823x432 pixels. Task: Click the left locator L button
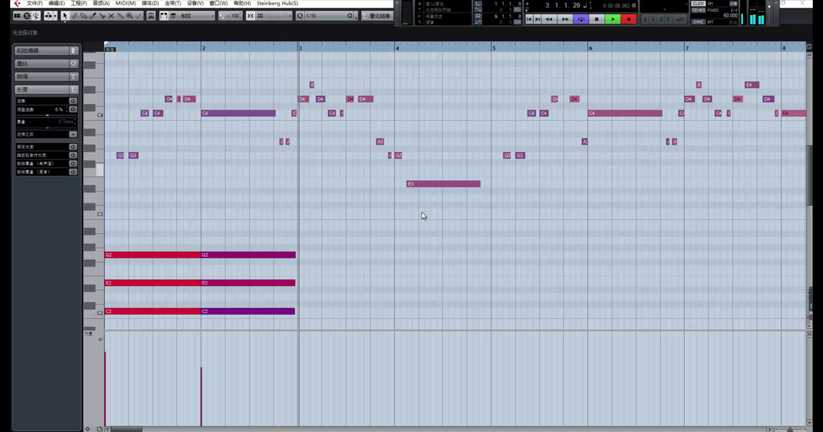tap(478, 4)
